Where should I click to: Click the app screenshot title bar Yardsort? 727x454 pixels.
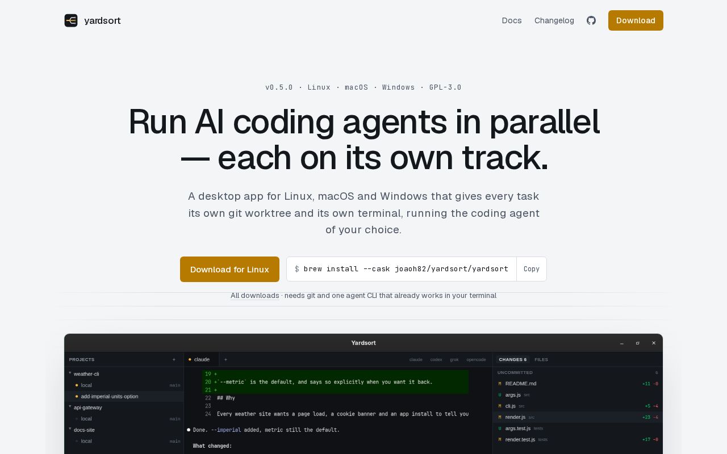click(x=363, y=343)
